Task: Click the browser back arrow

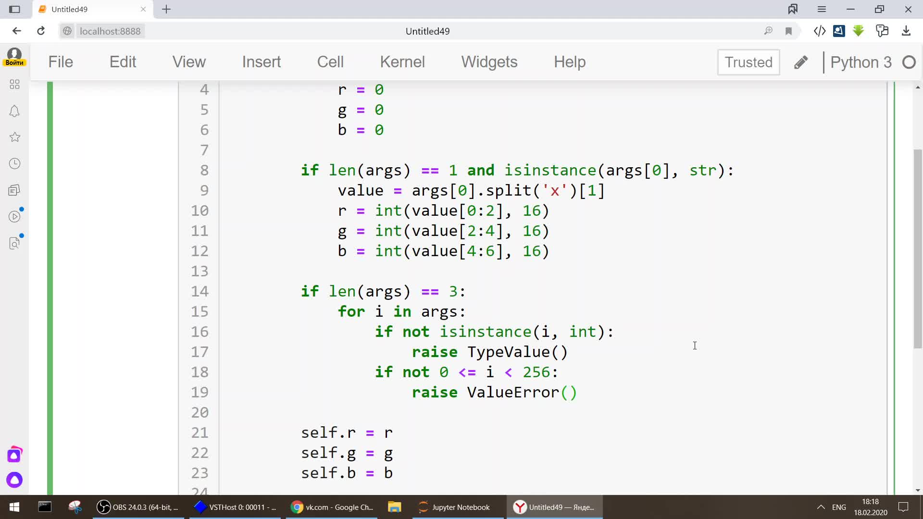Action: coord(17,31)
